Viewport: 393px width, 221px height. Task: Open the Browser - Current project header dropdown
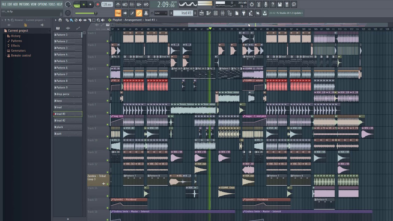tap(28, 20)
